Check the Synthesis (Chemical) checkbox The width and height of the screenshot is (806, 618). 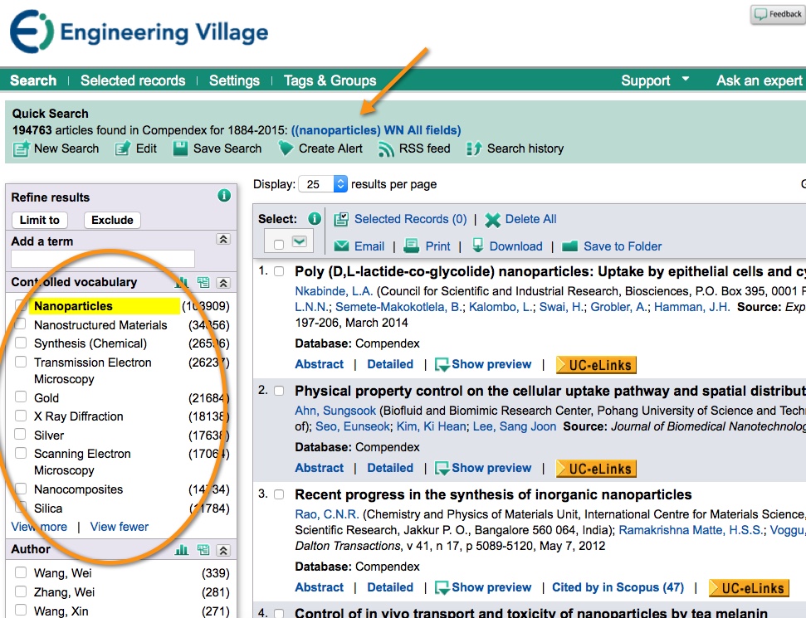(x=21, y=343)
